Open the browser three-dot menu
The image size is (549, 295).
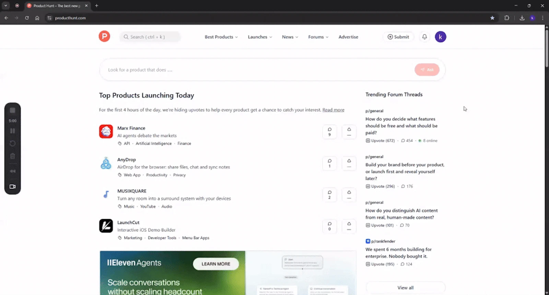[x=542, y=18]
